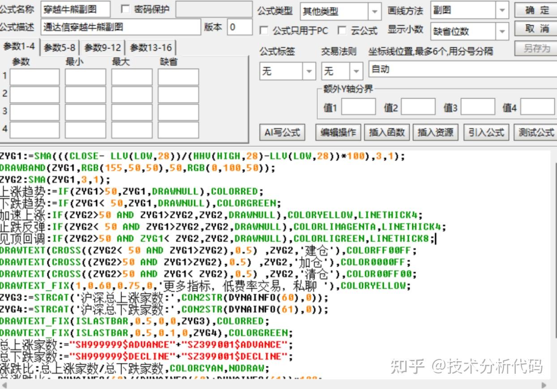Edit the 版本 number field

click(x=240, y=27)
